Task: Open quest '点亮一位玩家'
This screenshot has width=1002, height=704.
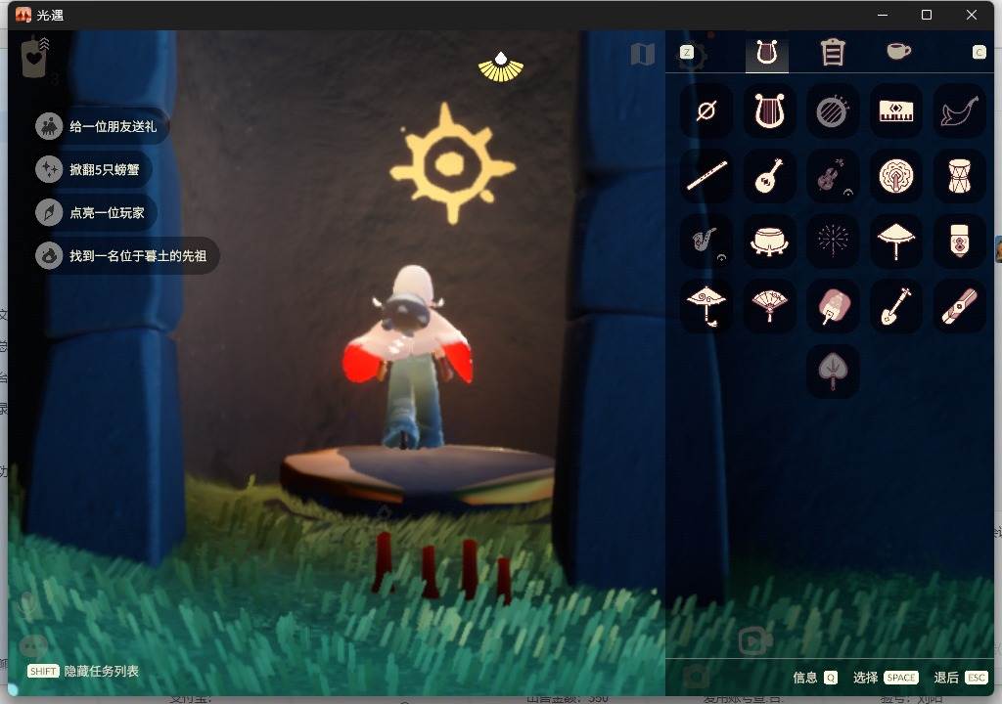Action: tap(96, 213)
